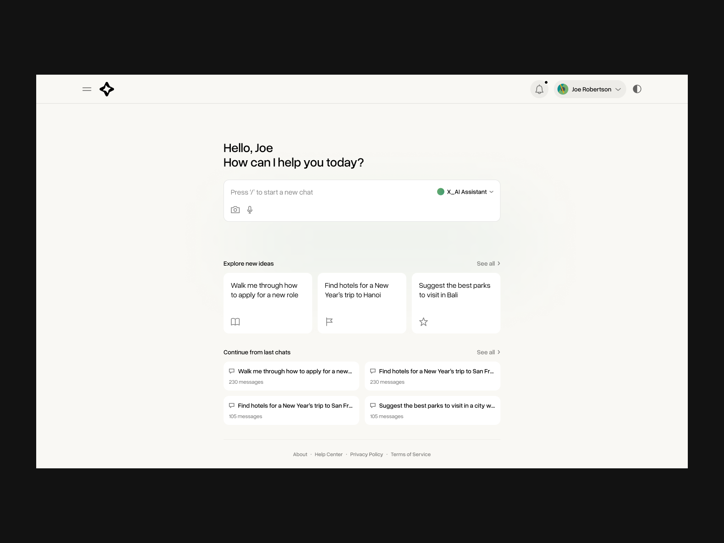
Task: Click the star icon on the Bali parks card
Action: pyautogui.click(x=424, y=322)
